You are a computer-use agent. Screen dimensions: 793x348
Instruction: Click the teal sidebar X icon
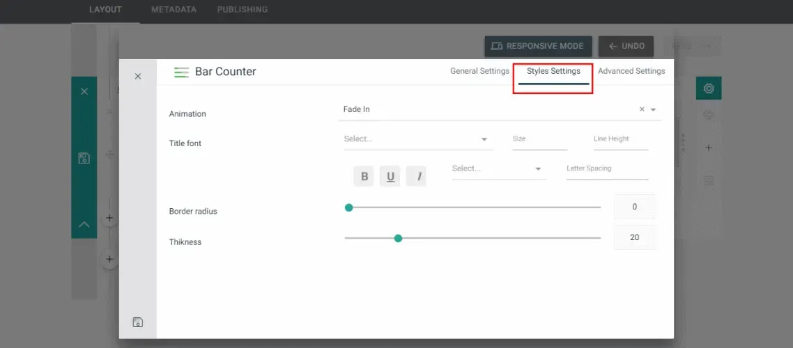84,91
